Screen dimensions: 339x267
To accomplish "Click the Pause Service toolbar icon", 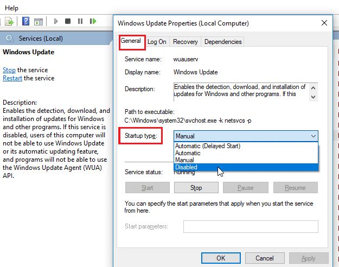I will tap(80, 21).
